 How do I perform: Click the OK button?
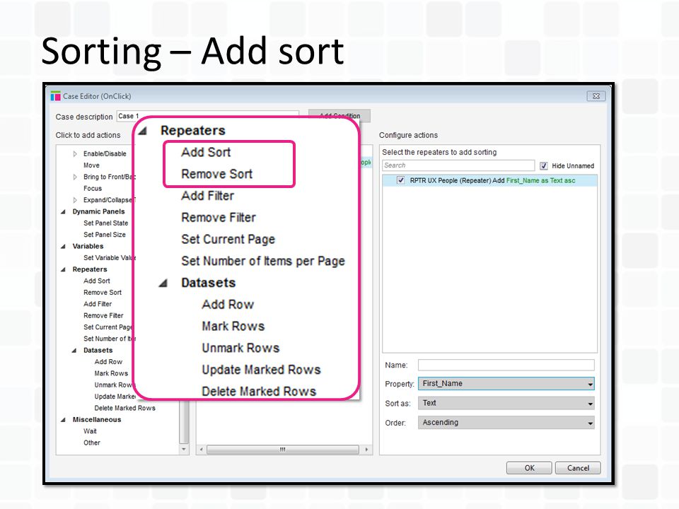(529, 468)
